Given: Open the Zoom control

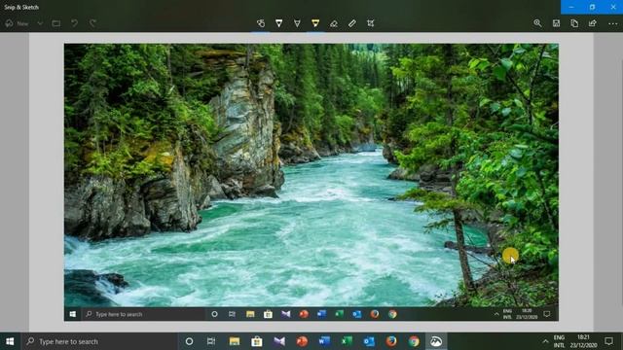Looking at the screenshot, I should click(537, 23).
